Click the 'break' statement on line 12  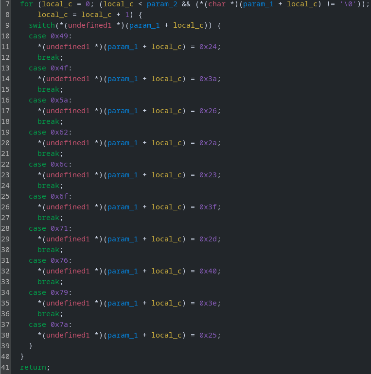click(48, 57)
